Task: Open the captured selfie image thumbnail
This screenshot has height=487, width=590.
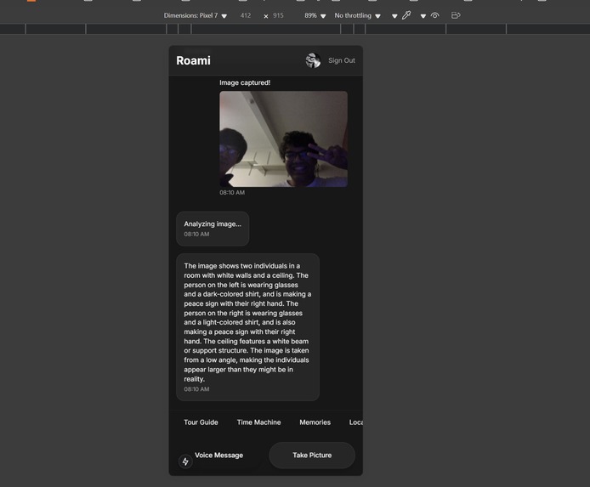Action: (x=284, y=139)
